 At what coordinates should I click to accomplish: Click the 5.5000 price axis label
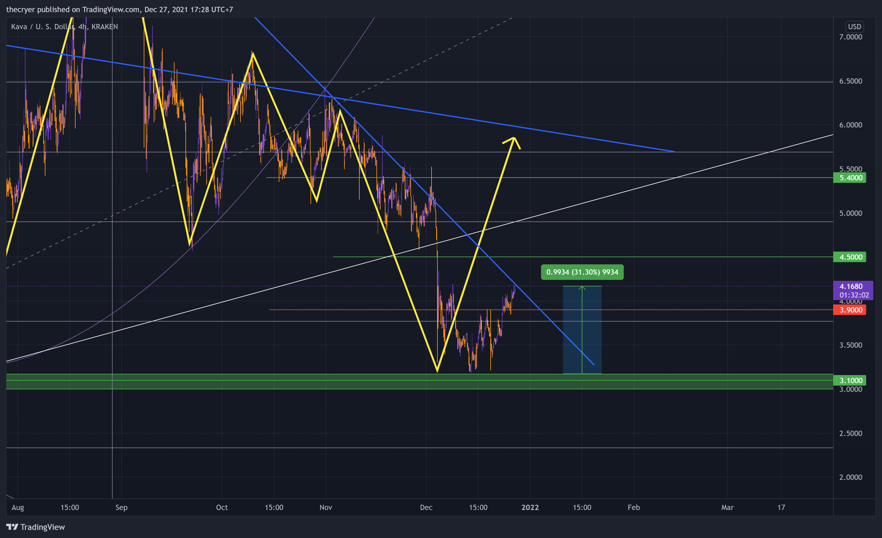[x=851, y=169]
